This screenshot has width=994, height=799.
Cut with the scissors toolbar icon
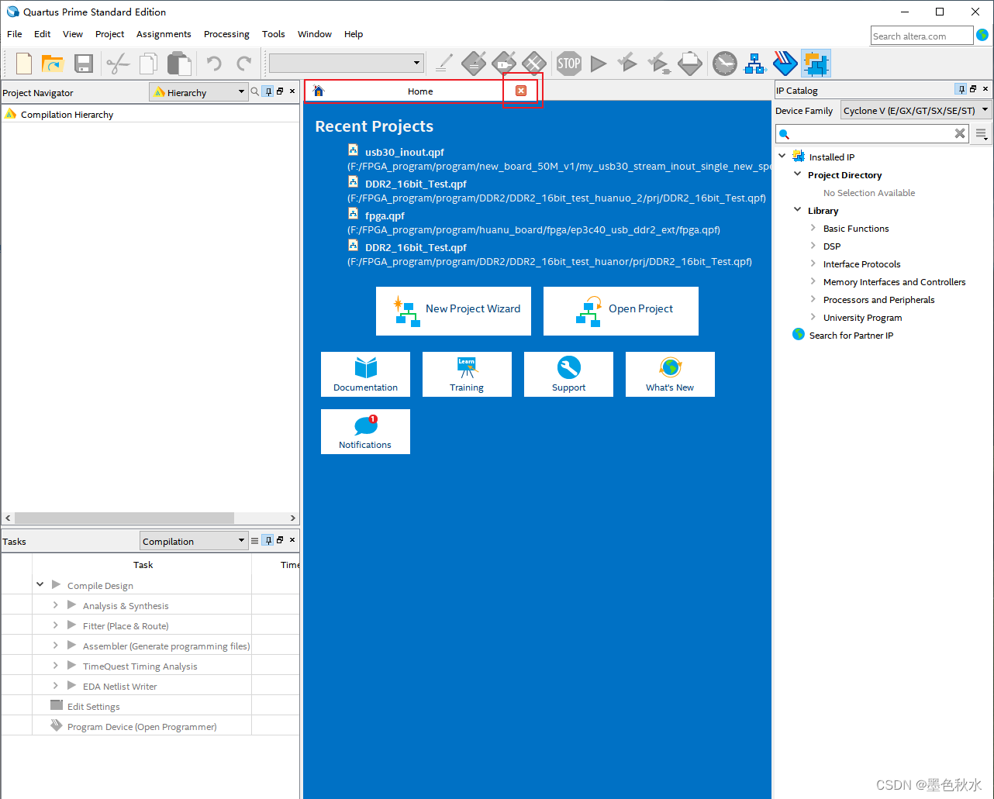[118, 64]
